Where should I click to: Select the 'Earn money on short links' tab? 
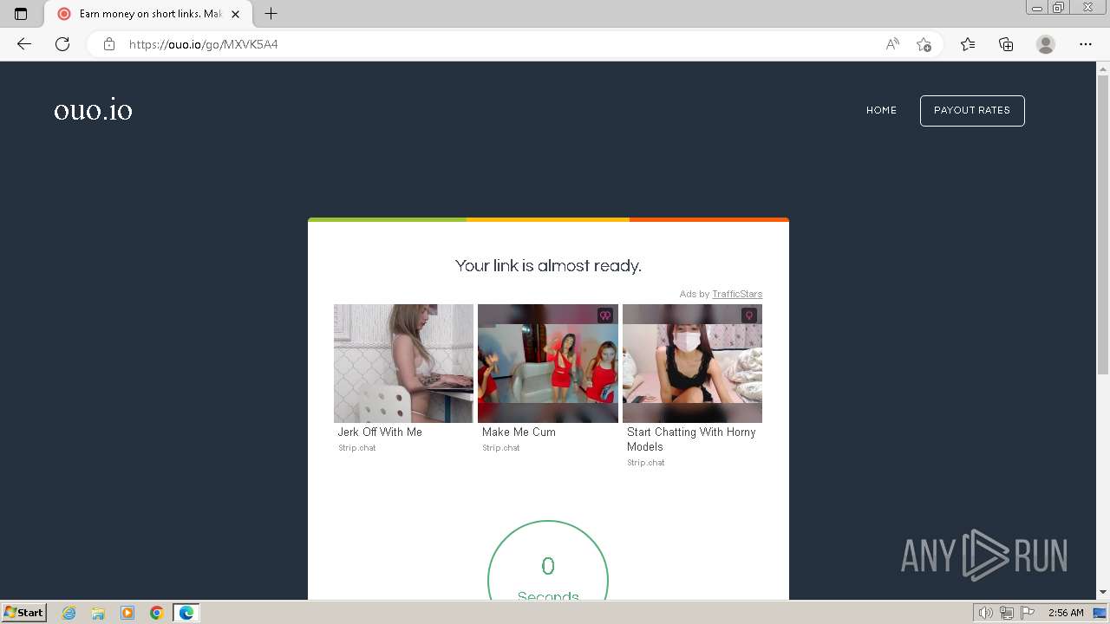pos(147,14)
